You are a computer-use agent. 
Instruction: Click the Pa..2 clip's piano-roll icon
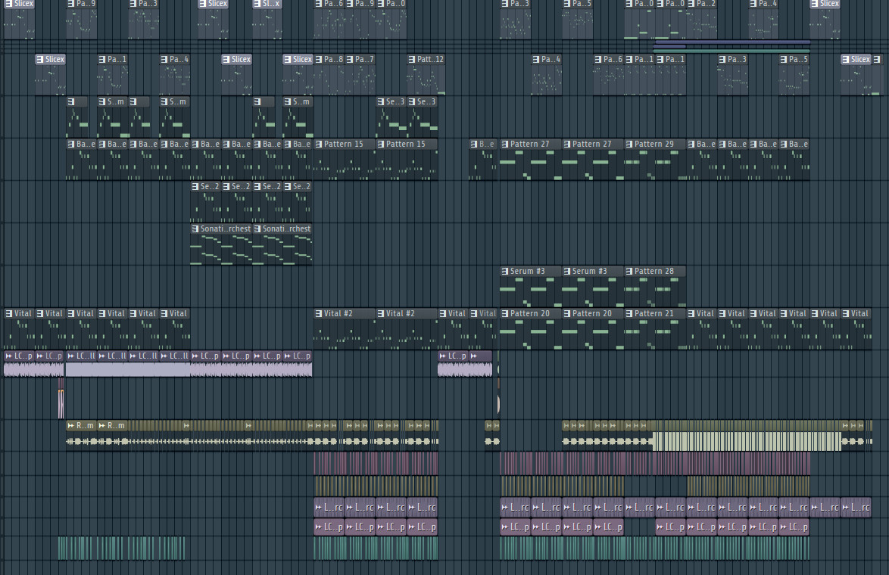691,3
